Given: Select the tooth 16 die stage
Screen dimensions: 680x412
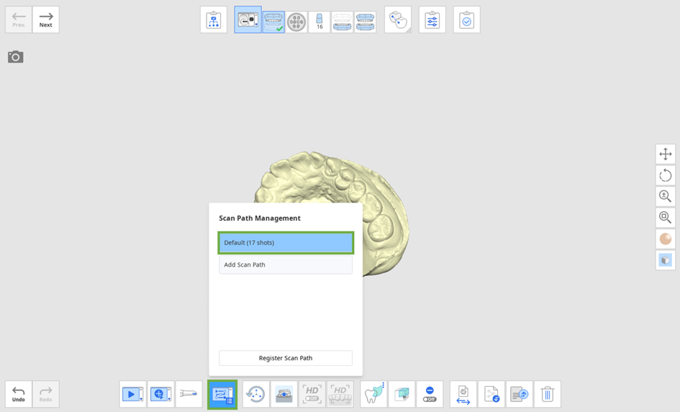Looking at the screenshot, I should (319, 22).
